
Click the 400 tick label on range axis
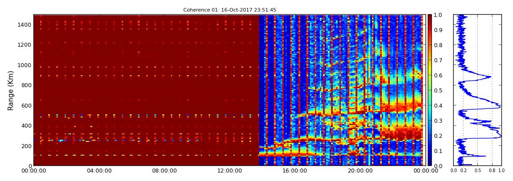click(26, 125)
